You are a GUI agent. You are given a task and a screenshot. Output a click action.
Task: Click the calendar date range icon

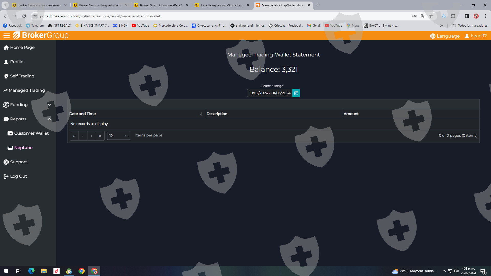[x=296, y=93]
